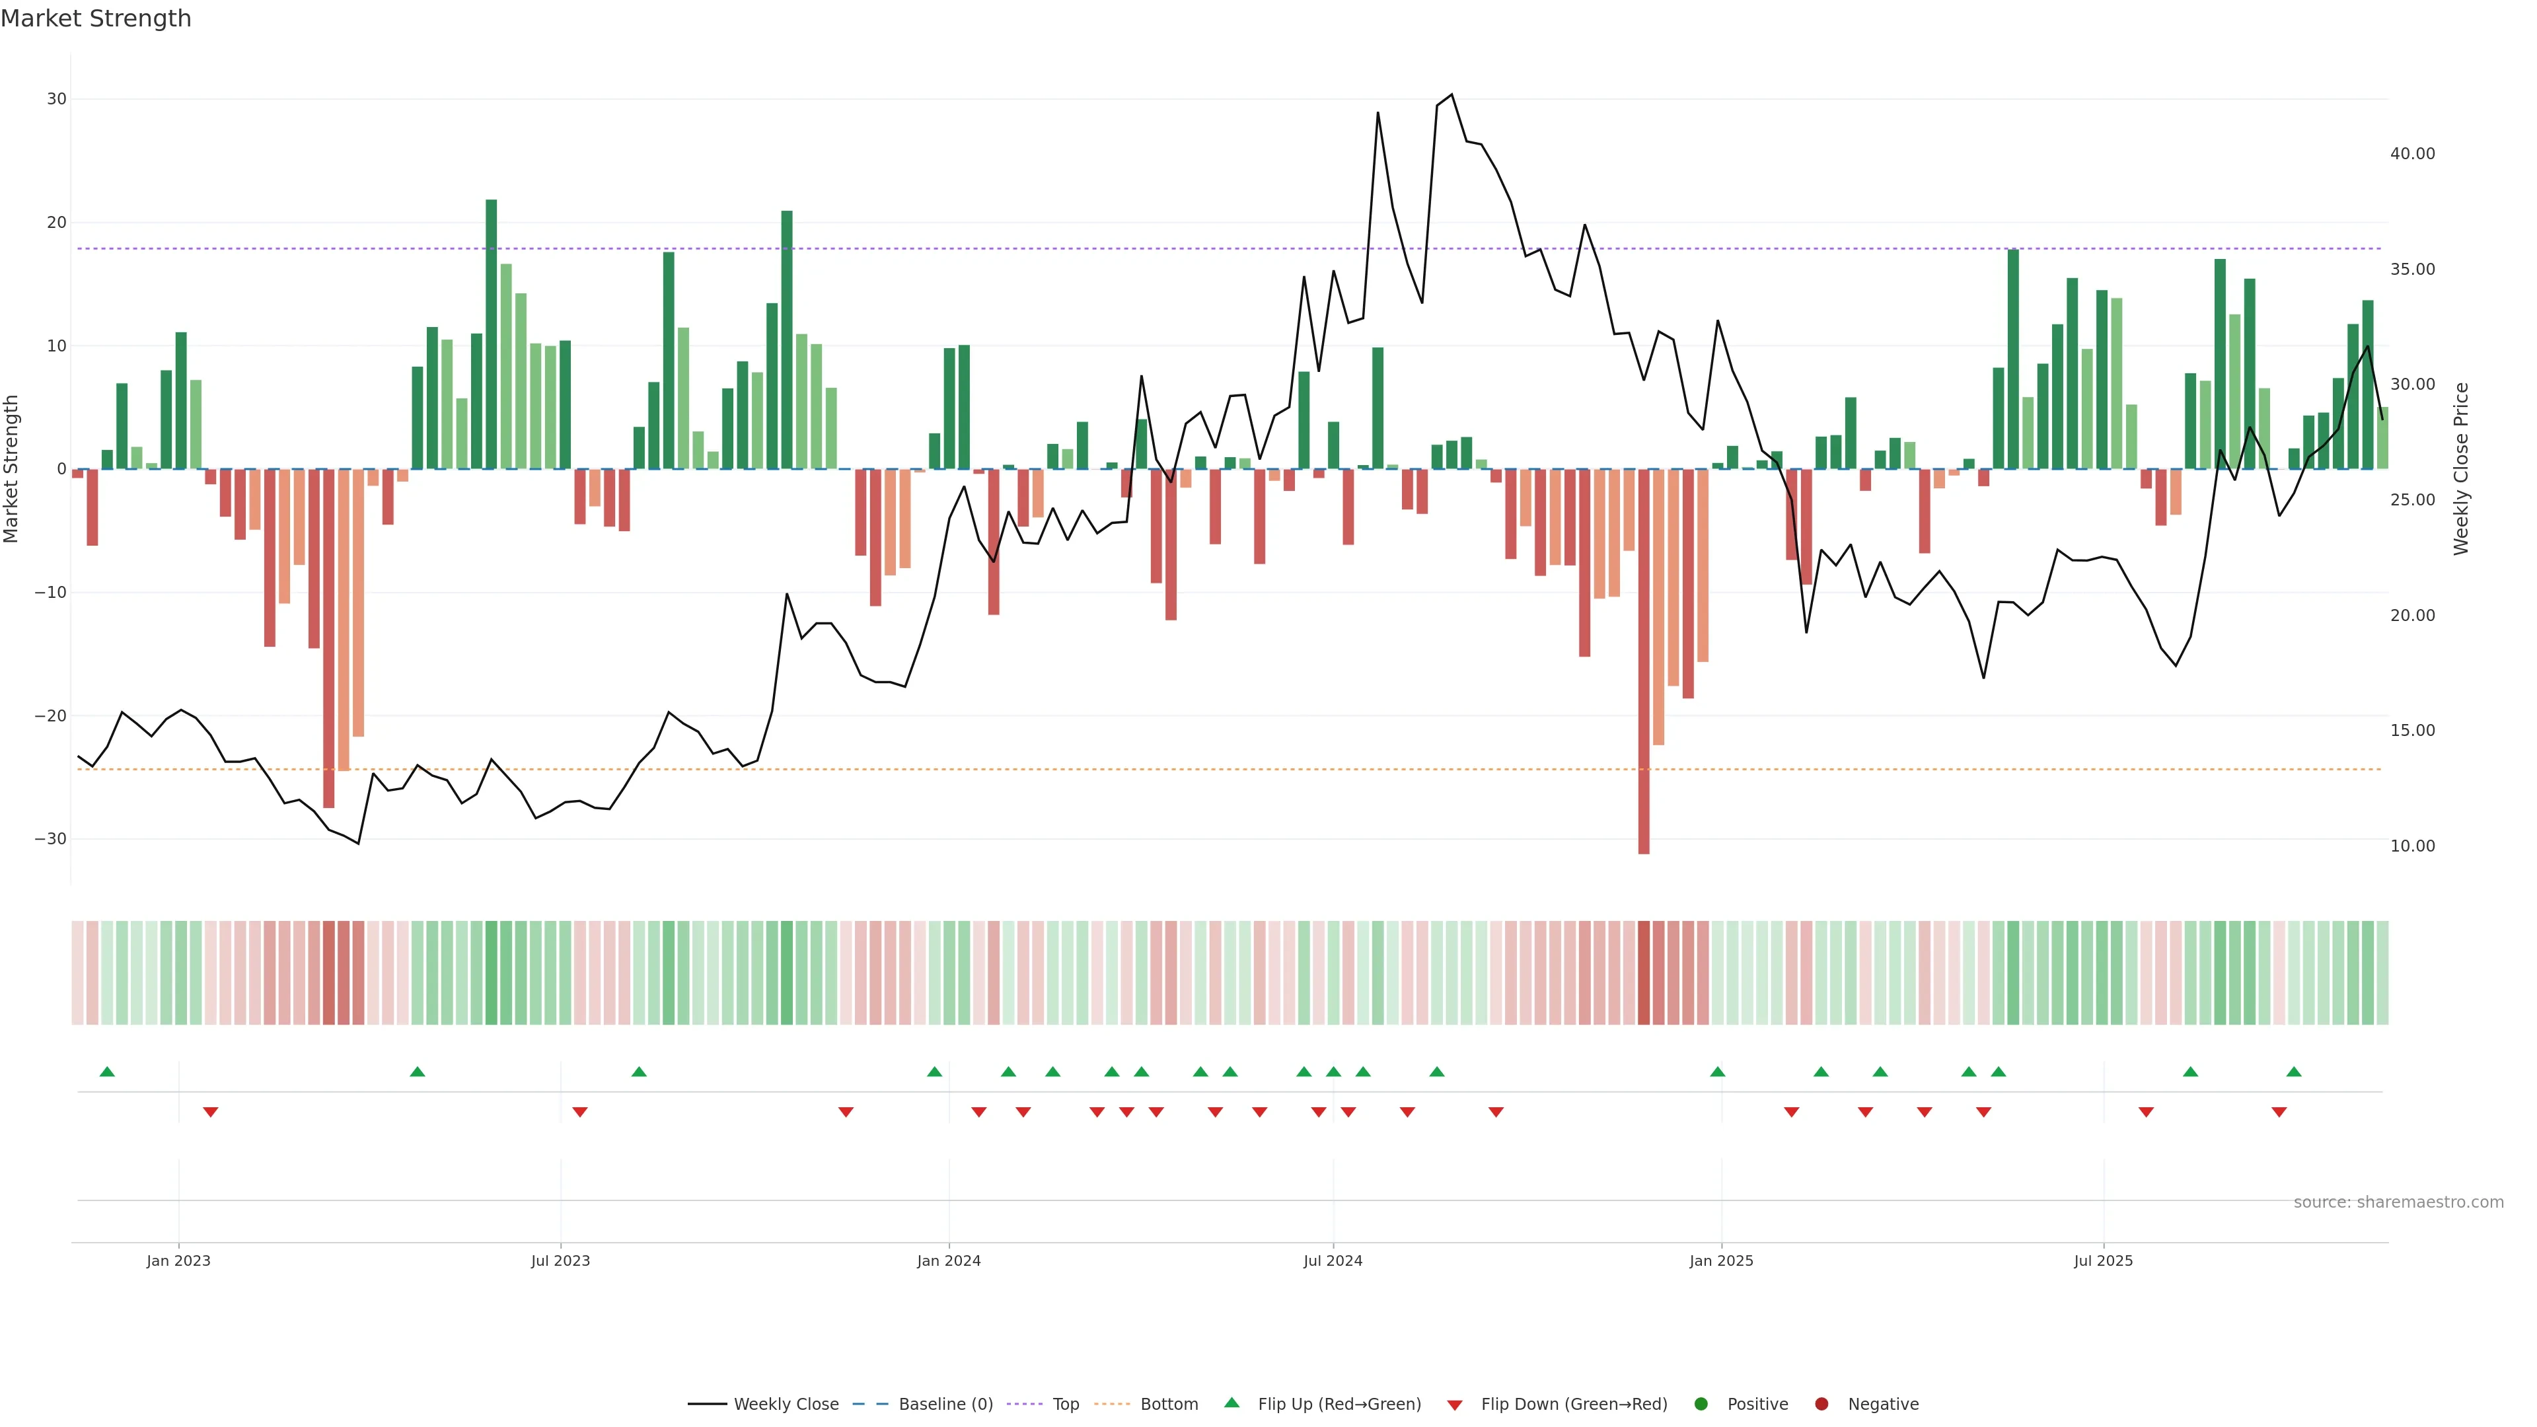Viewport: 2537px width, 1427px height.
Task: Click the darkest red heatmap strip cell
Action: coord(1644,972)
